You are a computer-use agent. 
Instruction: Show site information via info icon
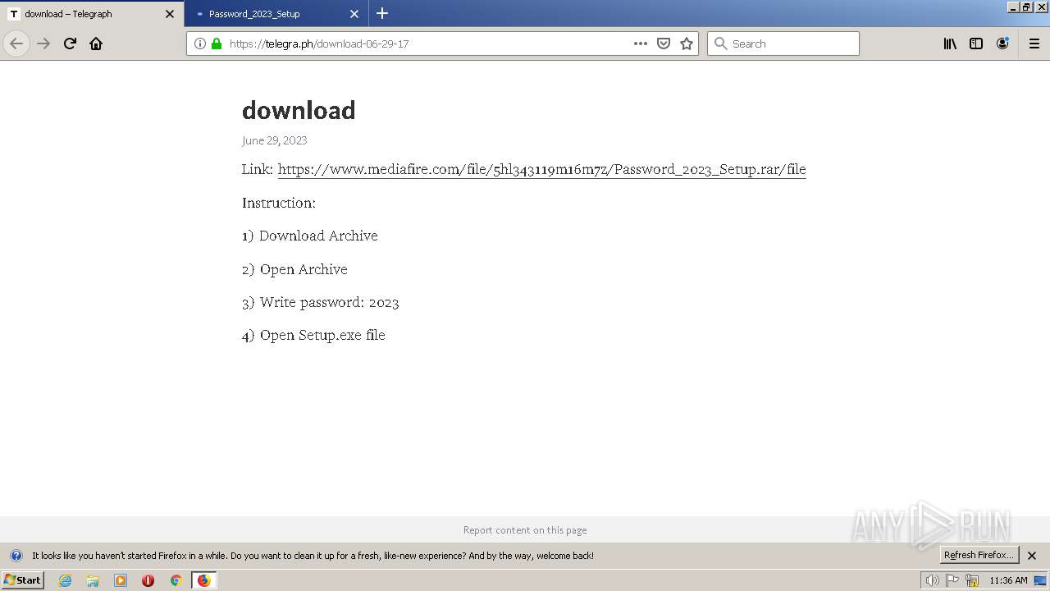[200, 44]
